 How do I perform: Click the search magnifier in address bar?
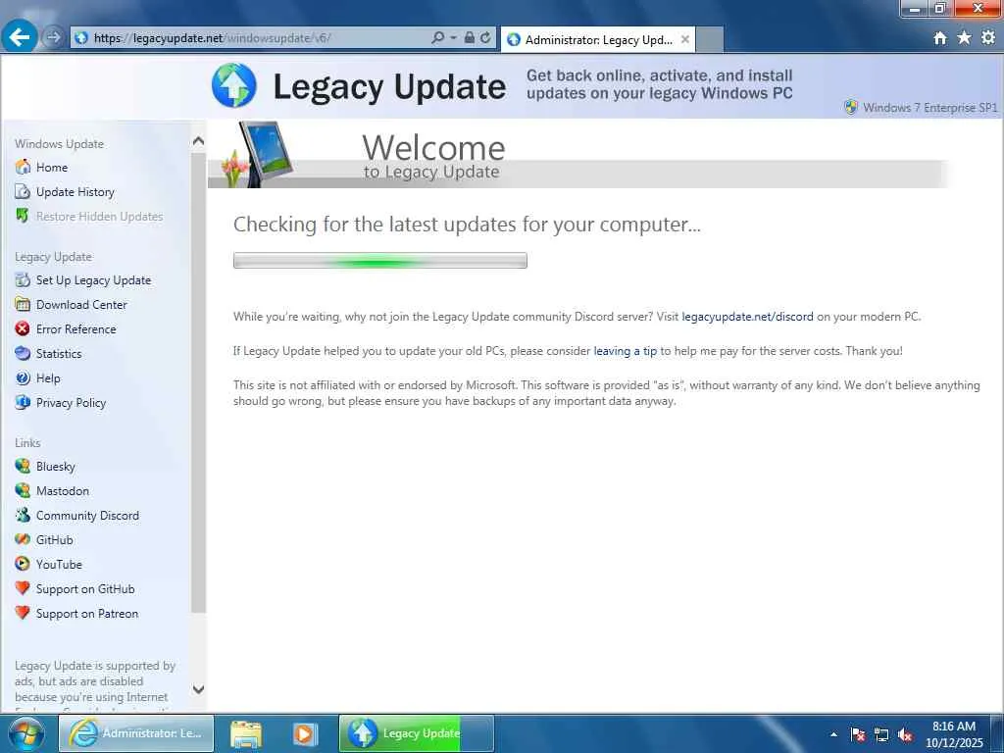point(438,38)
